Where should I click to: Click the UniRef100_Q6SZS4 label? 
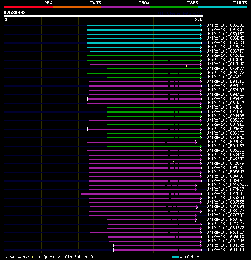click(x=225, y=42)
